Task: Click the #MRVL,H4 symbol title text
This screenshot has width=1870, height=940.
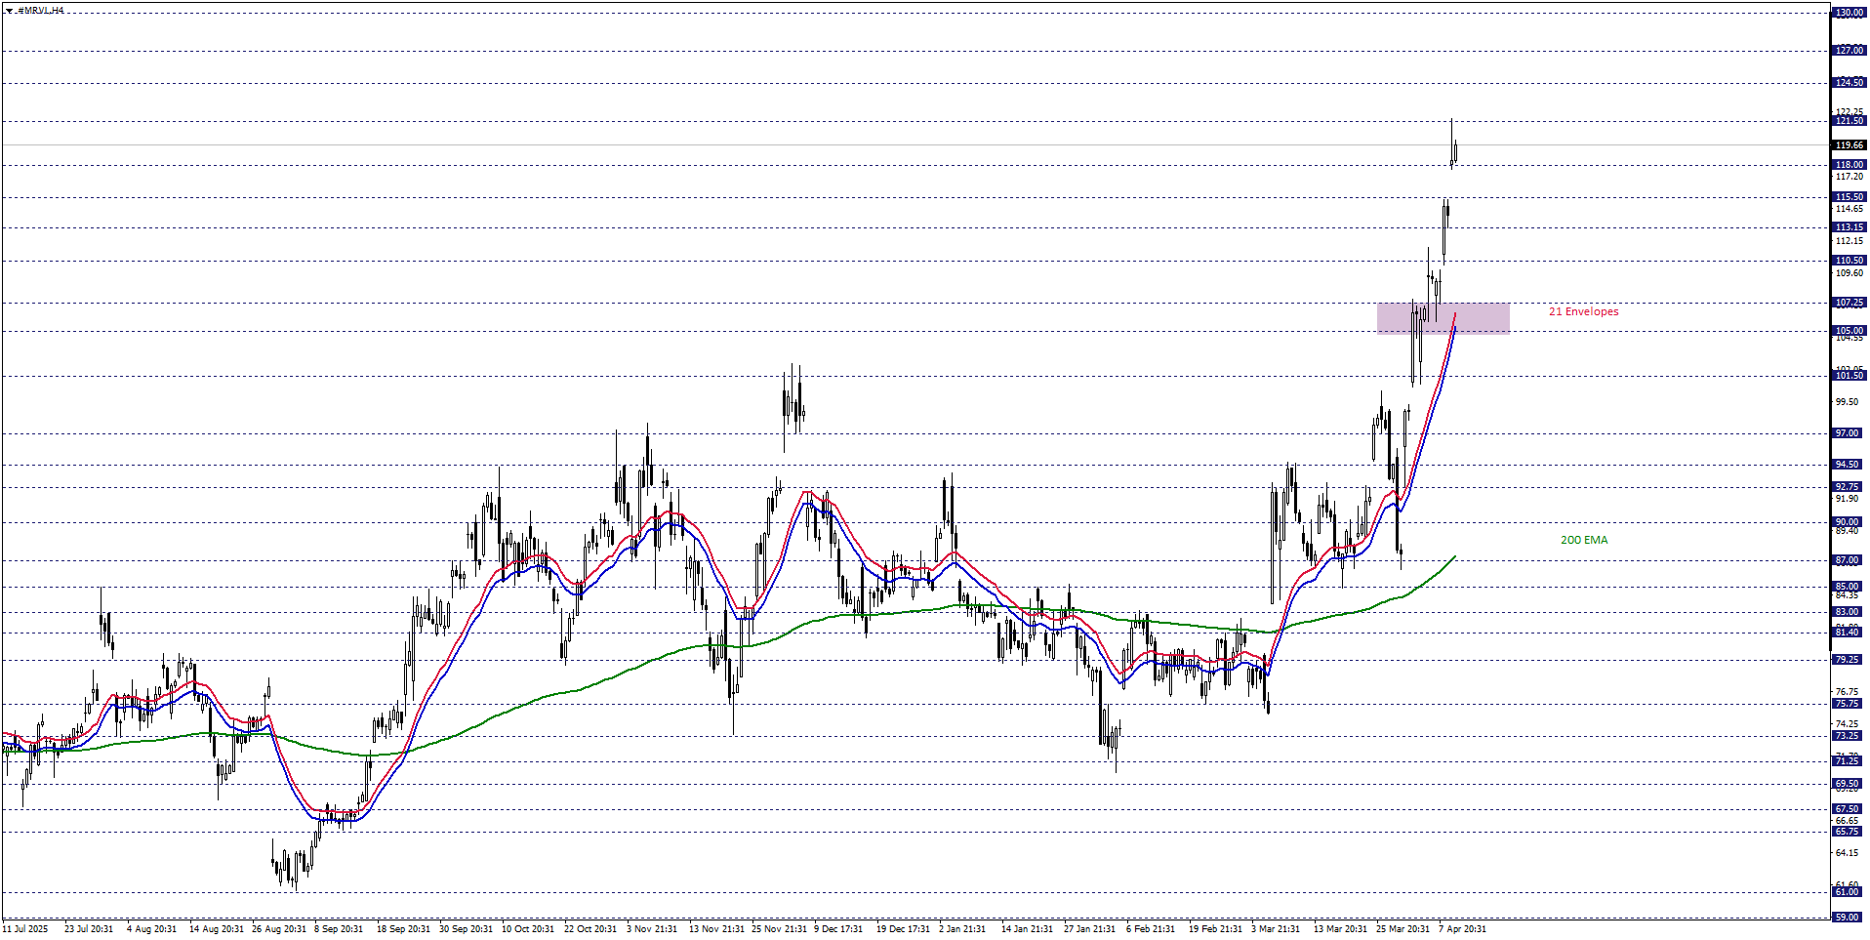Action: [x=41, y=11]
